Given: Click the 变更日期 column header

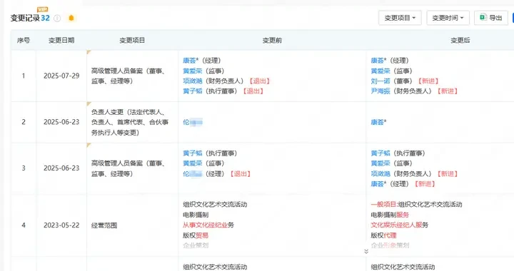Looking at the screenshot, I should click(x=61, y=40).
